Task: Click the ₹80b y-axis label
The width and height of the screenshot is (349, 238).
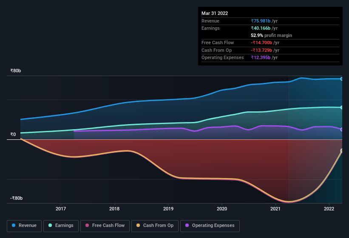Action: 16,71
